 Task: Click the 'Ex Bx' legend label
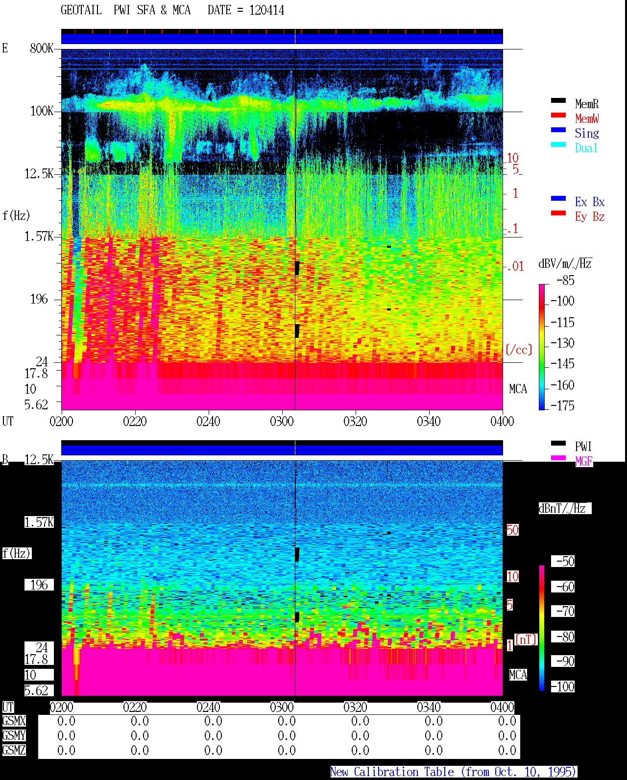tap(590, 202)
